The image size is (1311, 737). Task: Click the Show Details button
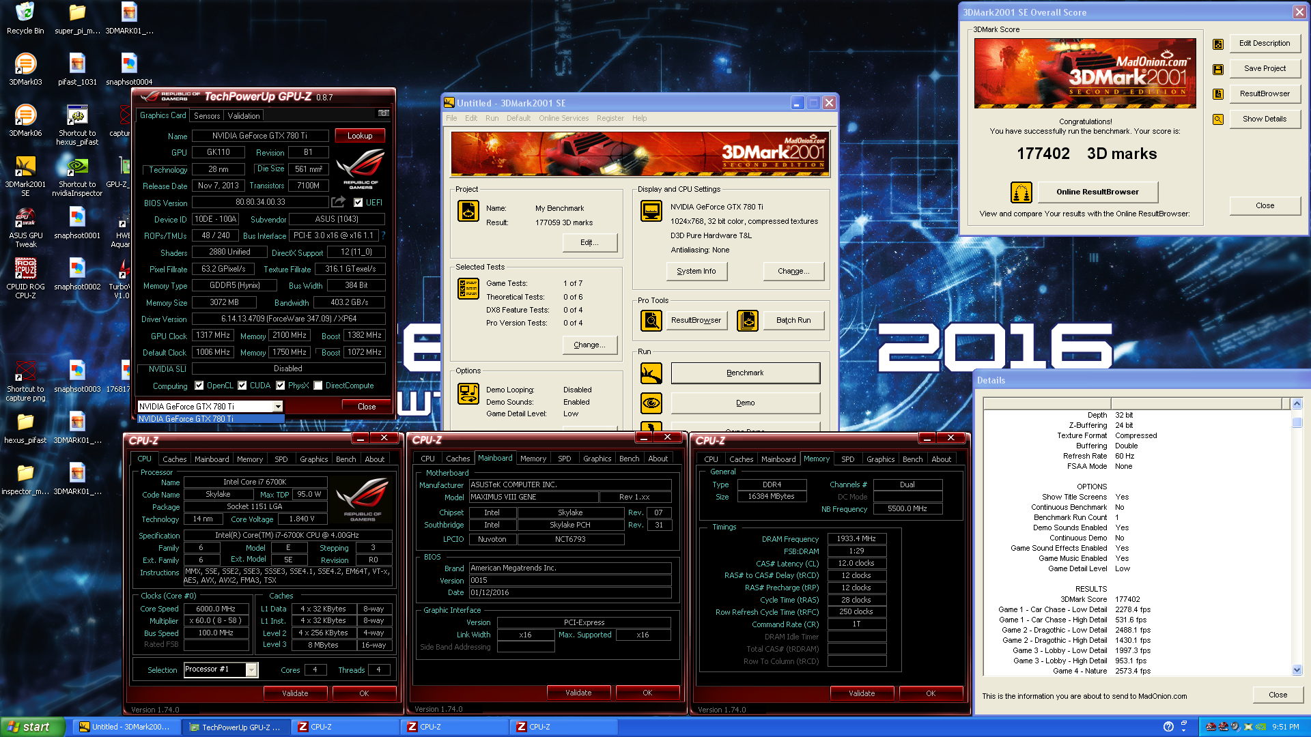pyautogui.click(x=1265, y=119)
